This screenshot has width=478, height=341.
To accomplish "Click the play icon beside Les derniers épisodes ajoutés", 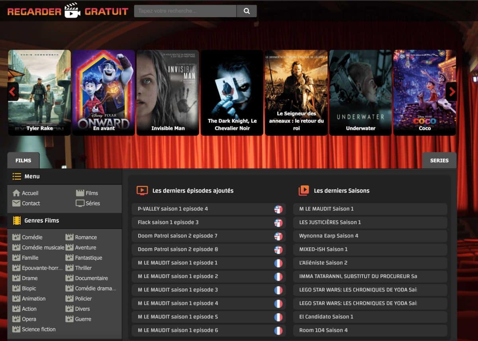I will coord(142,190).
